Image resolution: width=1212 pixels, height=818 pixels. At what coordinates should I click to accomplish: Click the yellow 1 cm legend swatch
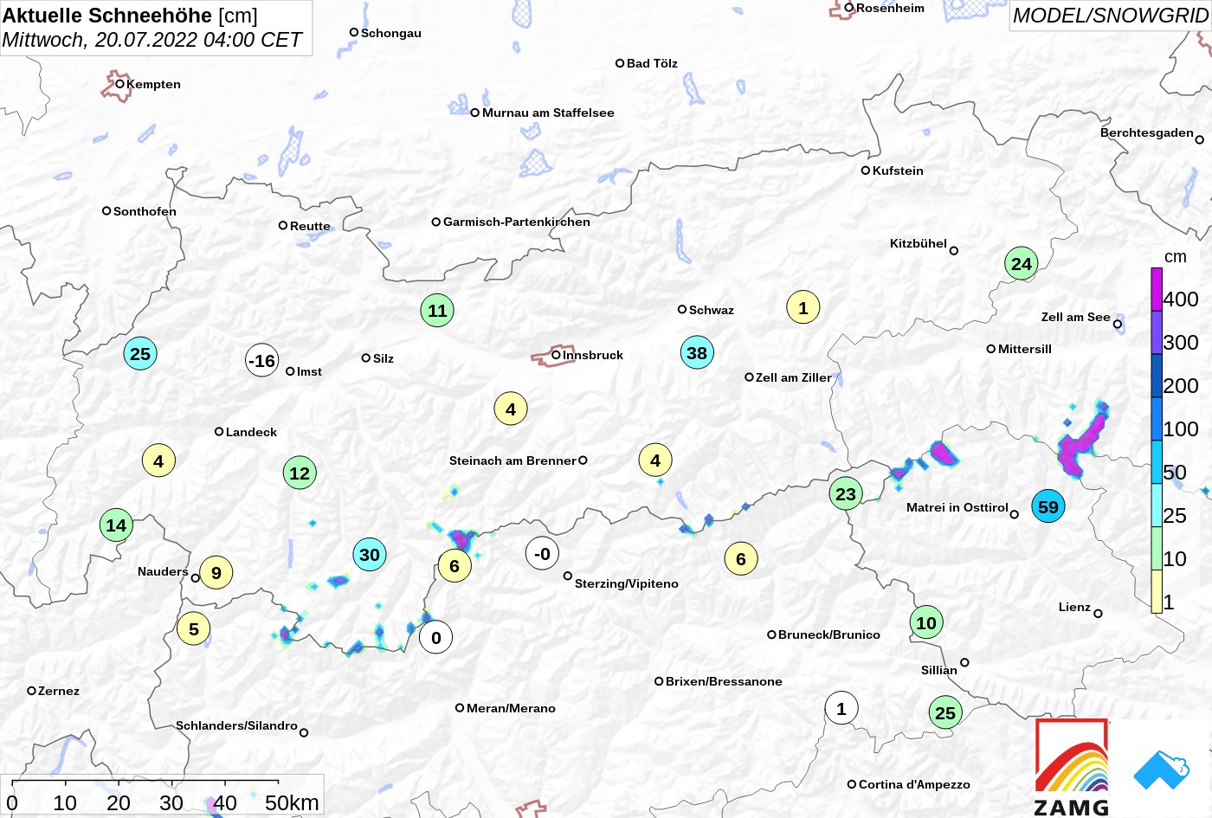[x=1156, y=592]
